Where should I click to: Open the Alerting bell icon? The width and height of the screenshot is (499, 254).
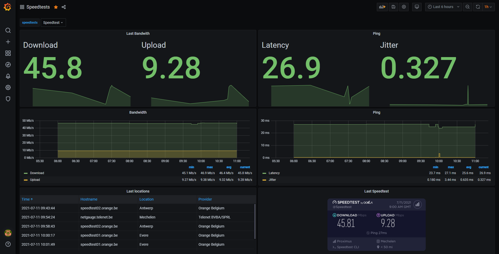8,76
